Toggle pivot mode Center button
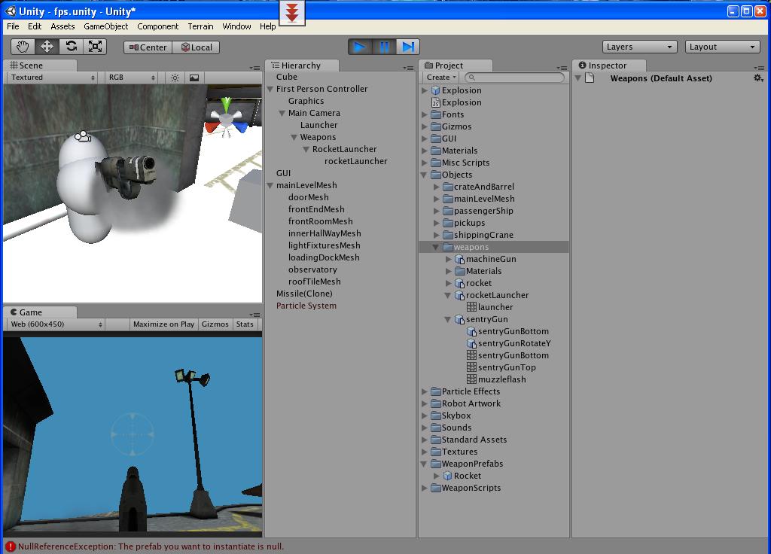 click(148, 47)
